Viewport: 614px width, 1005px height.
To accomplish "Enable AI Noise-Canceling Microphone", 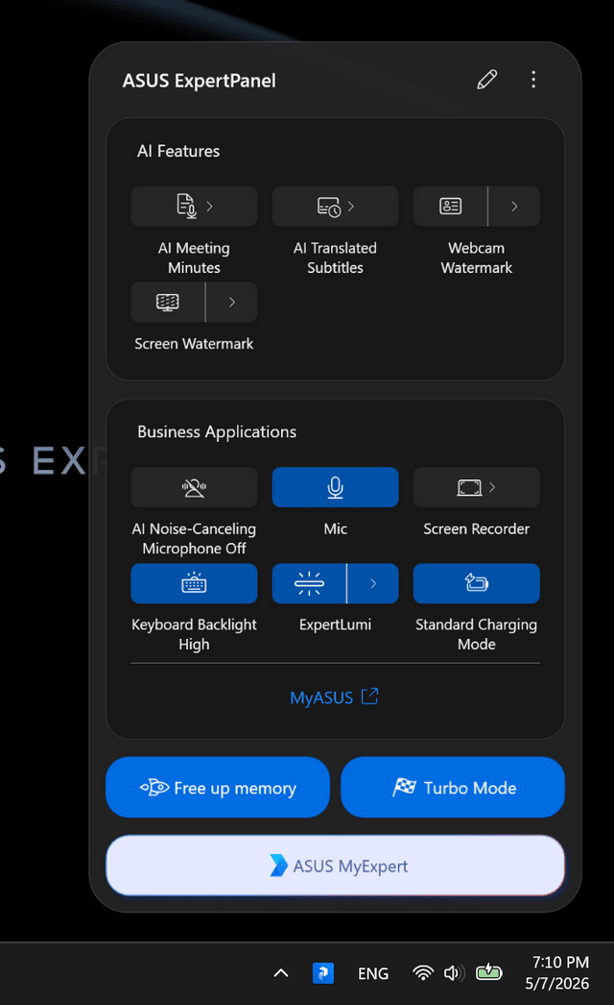I will (194, 487).
